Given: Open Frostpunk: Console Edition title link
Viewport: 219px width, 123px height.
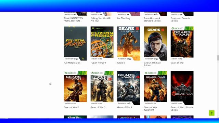Looking at the screenshot, I should [x=180, y=19].
